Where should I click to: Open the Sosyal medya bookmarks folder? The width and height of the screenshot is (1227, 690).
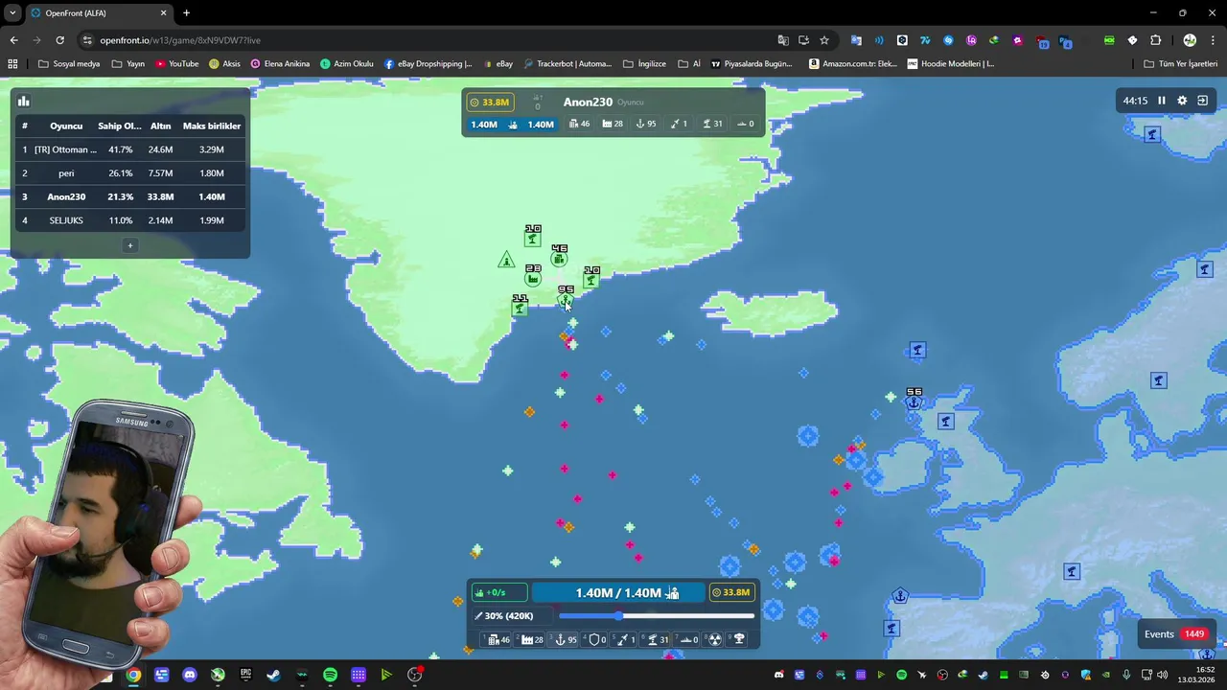coord(69,64)
